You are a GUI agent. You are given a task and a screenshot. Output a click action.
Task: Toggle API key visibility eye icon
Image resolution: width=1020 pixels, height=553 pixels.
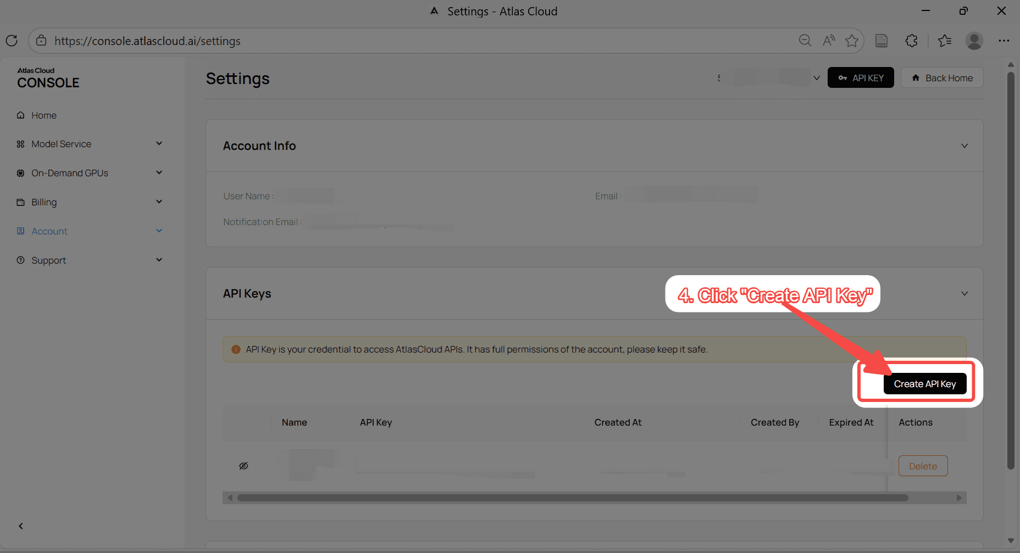pyautogui.click(x=243, y=466)
